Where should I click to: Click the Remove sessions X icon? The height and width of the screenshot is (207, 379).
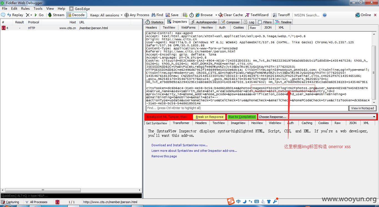(27, 15)
